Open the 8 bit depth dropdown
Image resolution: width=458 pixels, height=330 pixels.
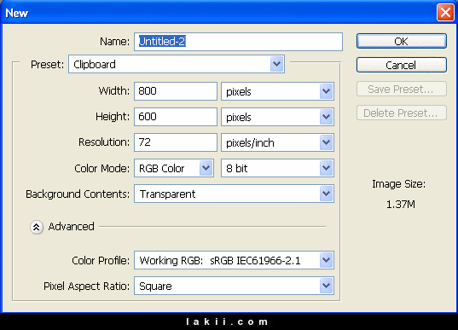click(277, 168)
